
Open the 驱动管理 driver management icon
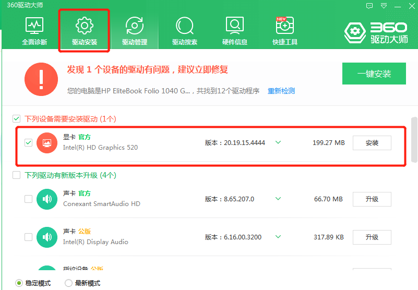[135, 26]
